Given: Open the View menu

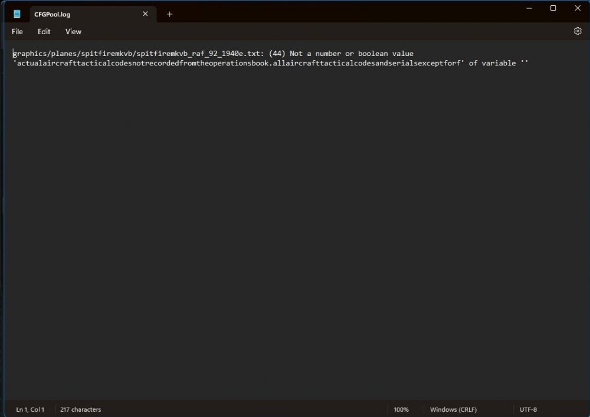Looking at the screenshot, I should point(73,31).
